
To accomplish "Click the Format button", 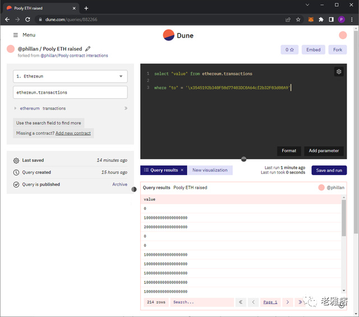I will coord(289,151).
